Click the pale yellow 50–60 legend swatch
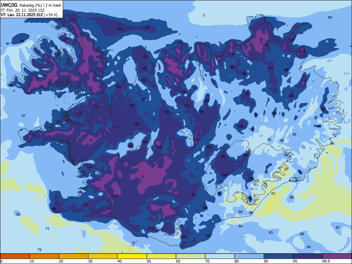352x264 pixels. coord(161,256)
